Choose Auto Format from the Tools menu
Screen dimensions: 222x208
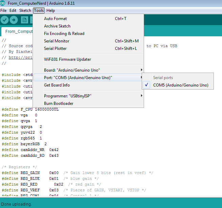88,19
